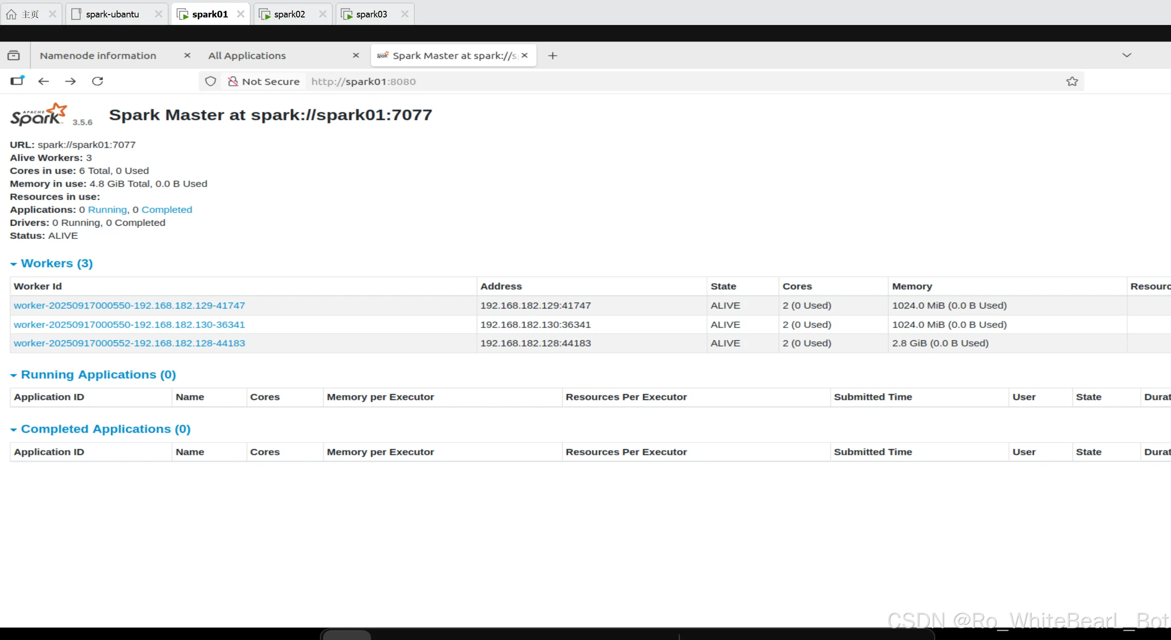Close the All Applications tab
This screenshot has width=1171, height=640.
tap(356, 56)
